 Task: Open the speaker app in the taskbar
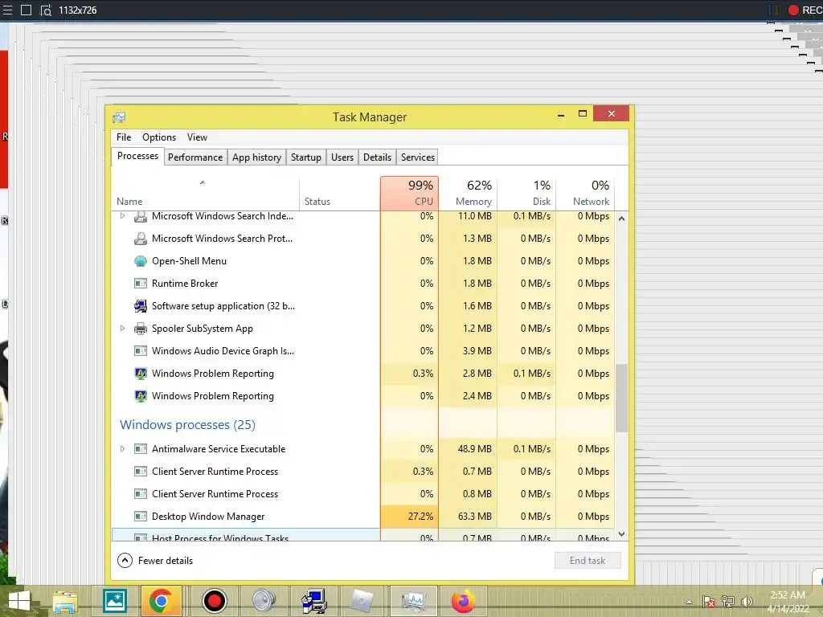coord(264,601)
